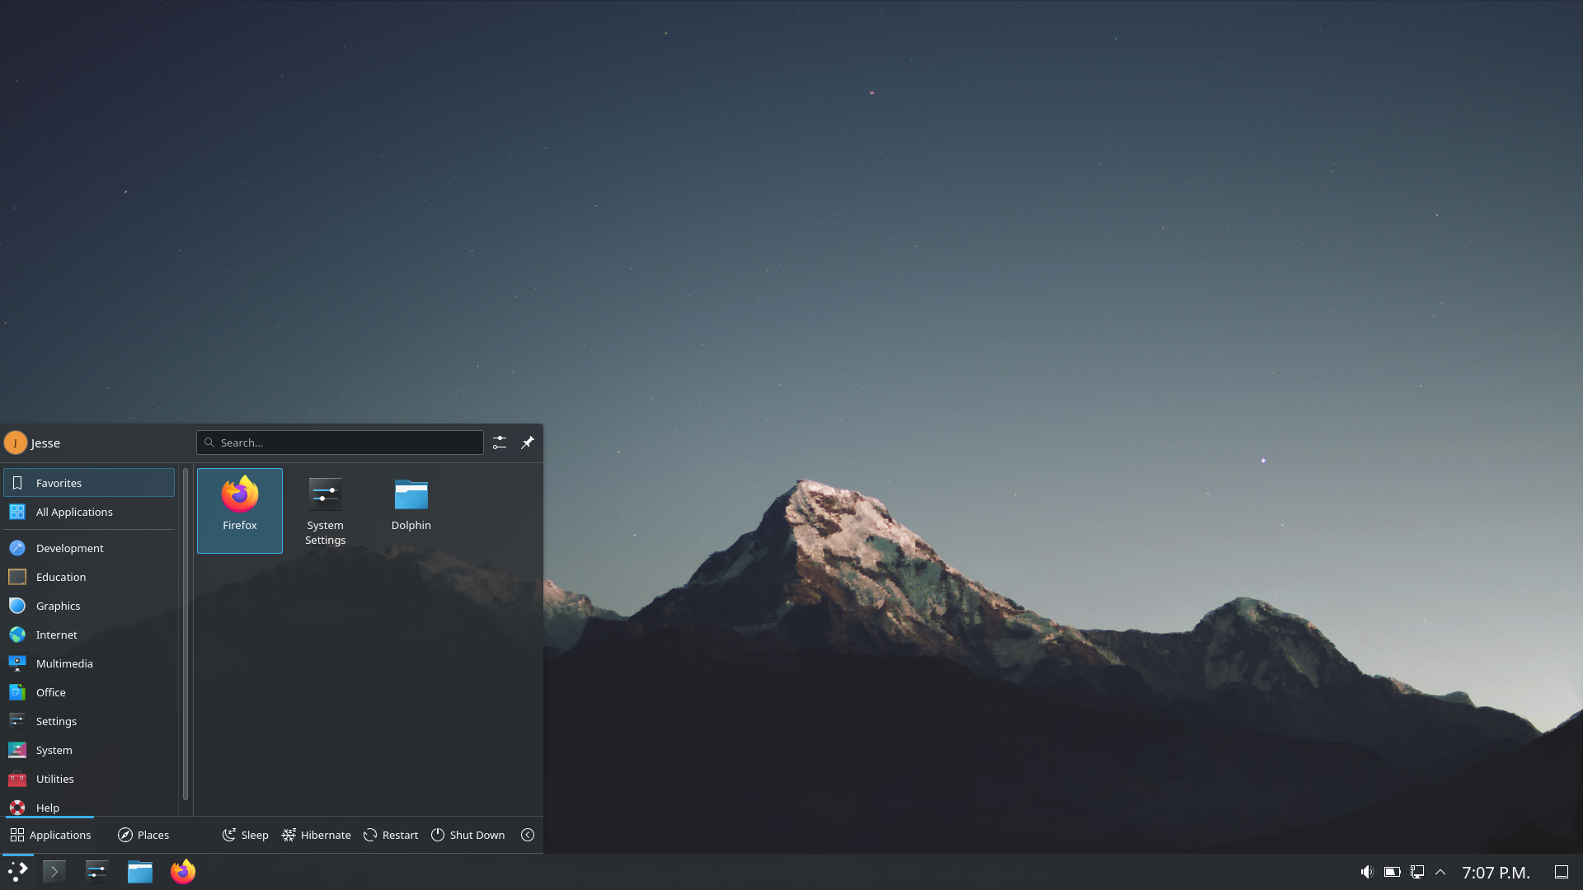The width and height of the screenshot is (1583, 890).
Task: Open the Settings category
Action: coord(89,721)
